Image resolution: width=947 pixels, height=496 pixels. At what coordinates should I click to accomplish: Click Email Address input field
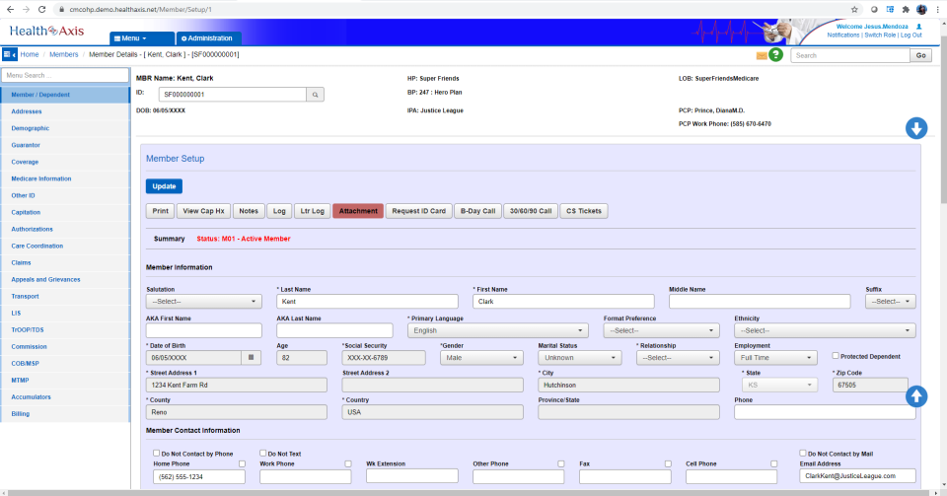click(857, 476)
